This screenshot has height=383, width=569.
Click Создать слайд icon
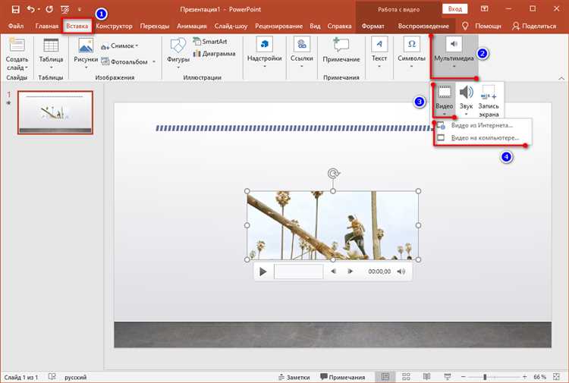point(17,46)
